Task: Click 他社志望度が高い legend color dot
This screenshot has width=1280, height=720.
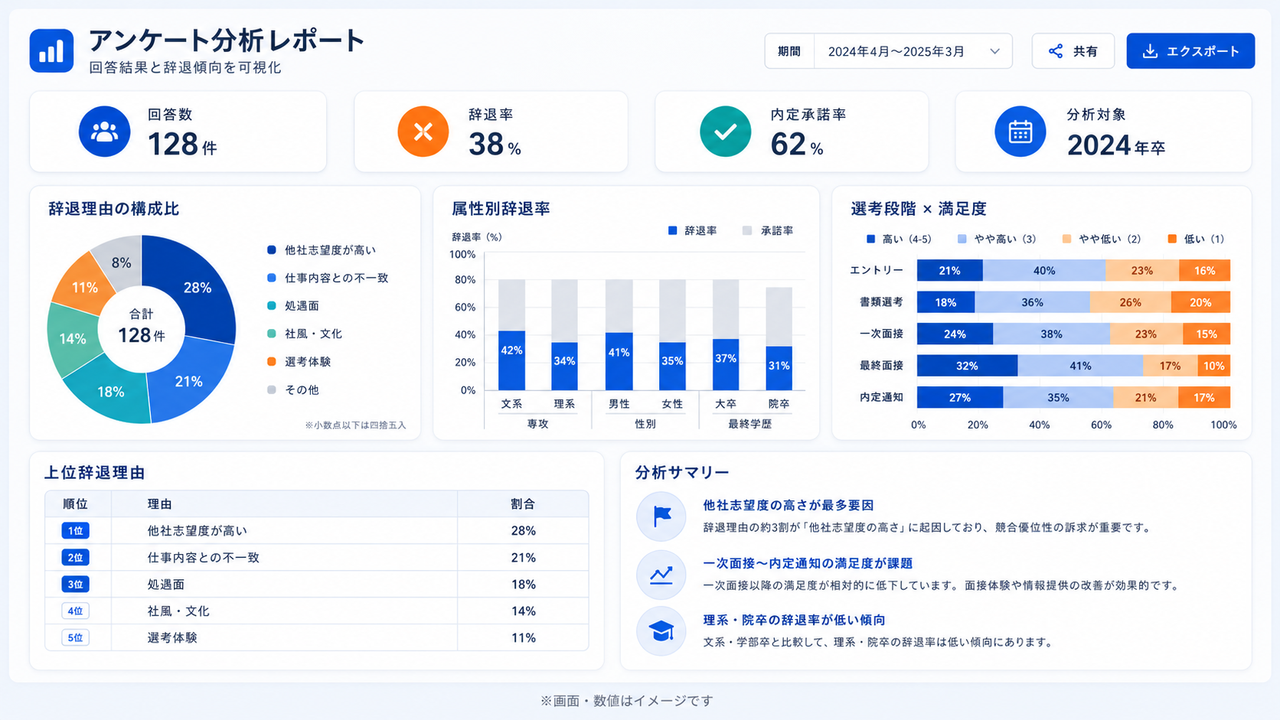Action: click(x=271, y=250)
